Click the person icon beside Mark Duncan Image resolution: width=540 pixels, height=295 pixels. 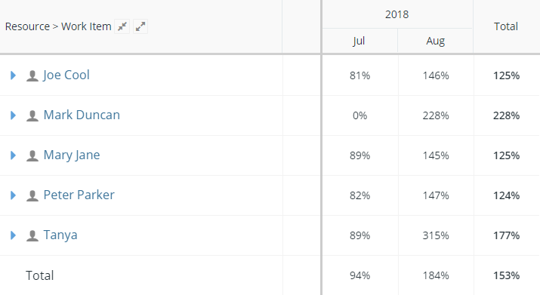(32, 115)
